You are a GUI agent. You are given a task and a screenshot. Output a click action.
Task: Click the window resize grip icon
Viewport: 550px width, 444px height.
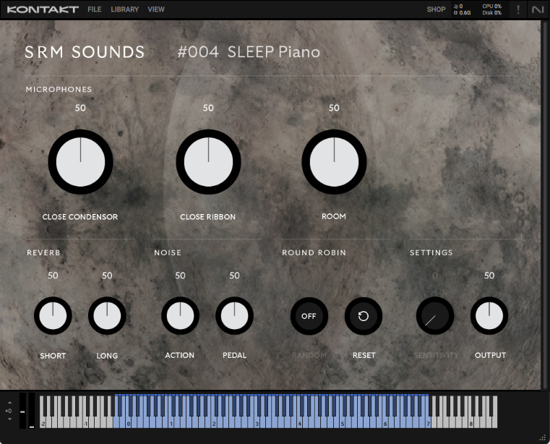(x=543, y=437)
